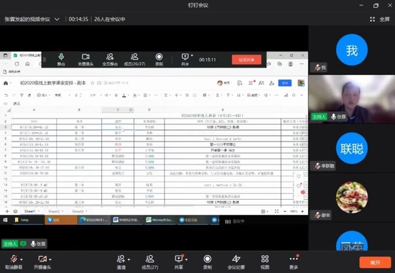Viewport: 395px width, 273px height.
Task: Switch to 全屏 fullscreen mode
Action: coord(380,19)
